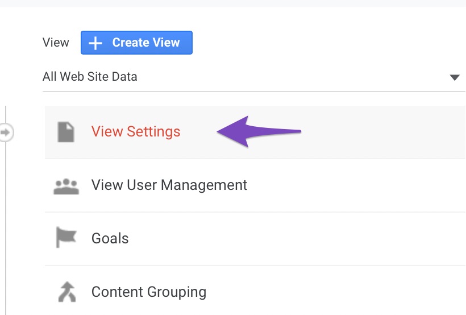Click the Create View button
Viewport: 466px width, 315px height.
(136, 43)
